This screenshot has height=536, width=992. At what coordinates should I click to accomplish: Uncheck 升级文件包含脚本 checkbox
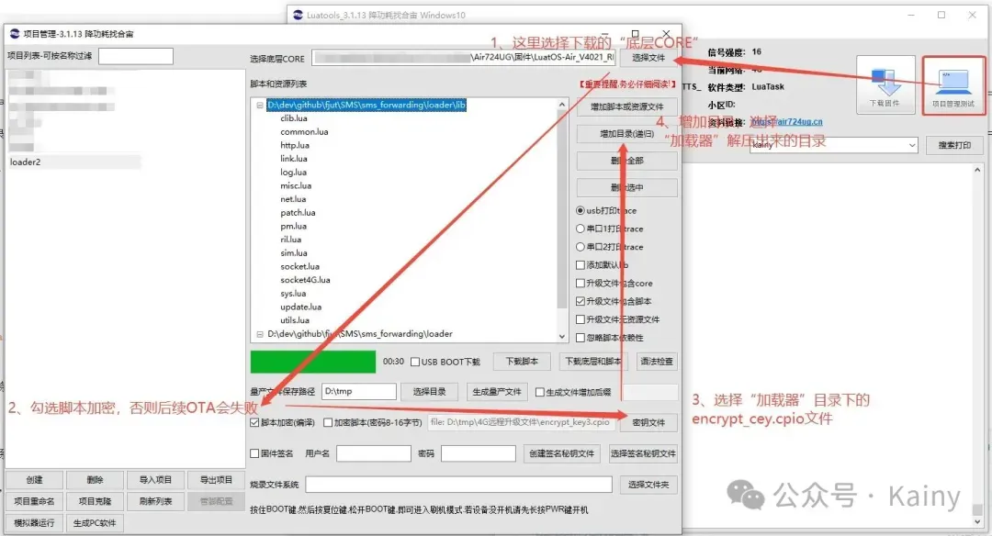[x=581, y=301]
